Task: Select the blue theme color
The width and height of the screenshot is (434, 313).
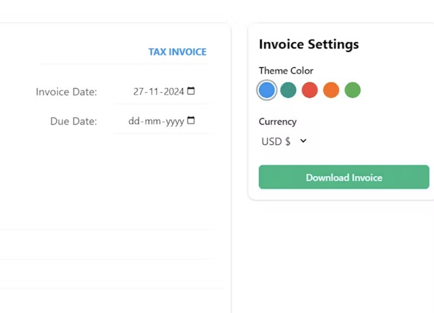Action: click(x=266, y=90)
